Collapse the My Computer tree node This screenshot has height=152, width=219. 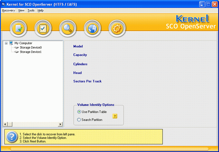(x=6, y=43)
